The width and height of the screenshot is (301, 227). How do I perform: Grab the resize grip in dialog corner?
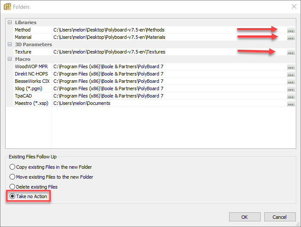[298, 224]
